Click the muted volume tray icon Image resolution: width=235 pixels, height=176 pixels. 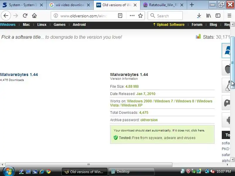click(212, 171)
